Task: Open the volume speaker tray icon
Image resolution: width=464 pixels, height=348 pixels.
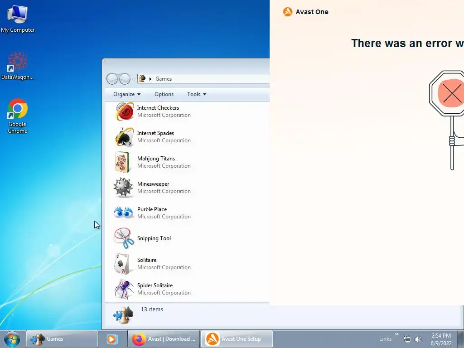Action: (418, 339)
